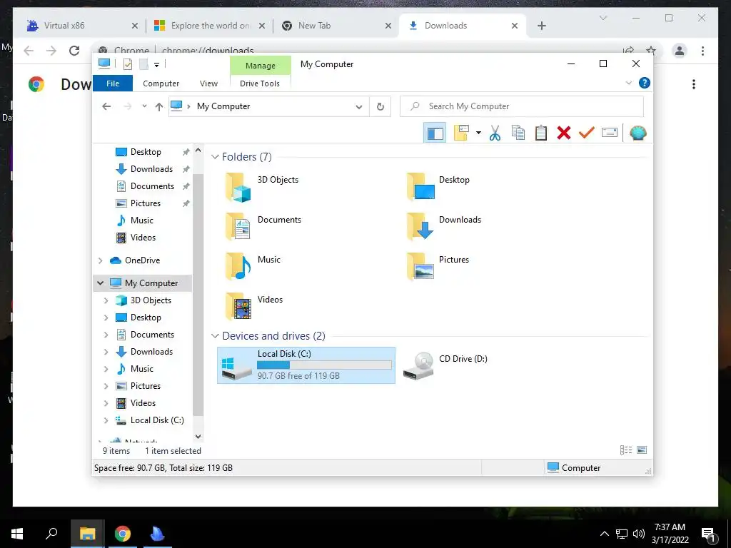Click the Manage contextual tab

[x=260, y=66]
